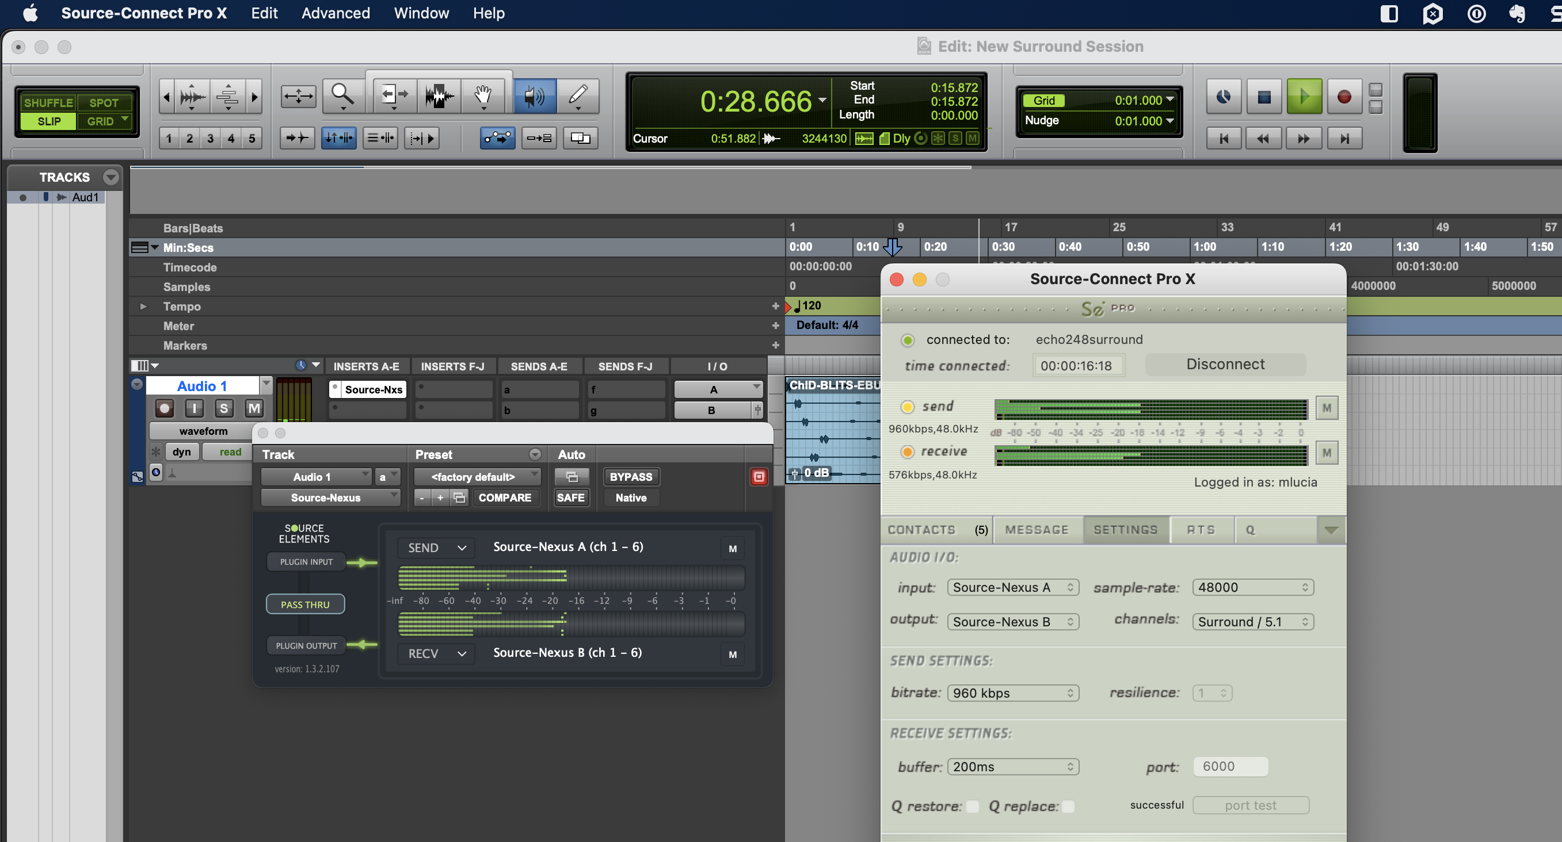Click the Stop transport button
1562x842 pixels.
pyautogui.click(x=1264, y=96)
